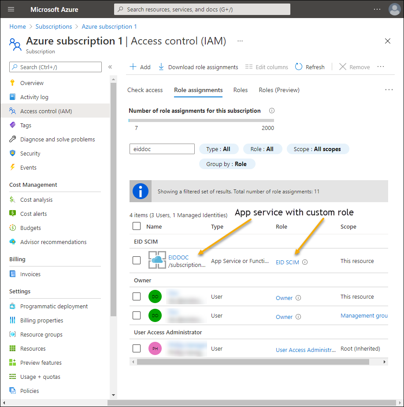
Task: Select the User Access Administrator row checkbox
Action: click(x=137, y=348)
